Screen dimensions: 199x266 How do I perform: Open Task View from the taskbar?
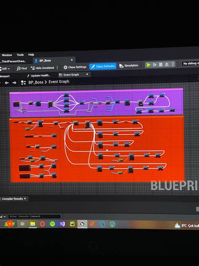click(x=22, y=224)
